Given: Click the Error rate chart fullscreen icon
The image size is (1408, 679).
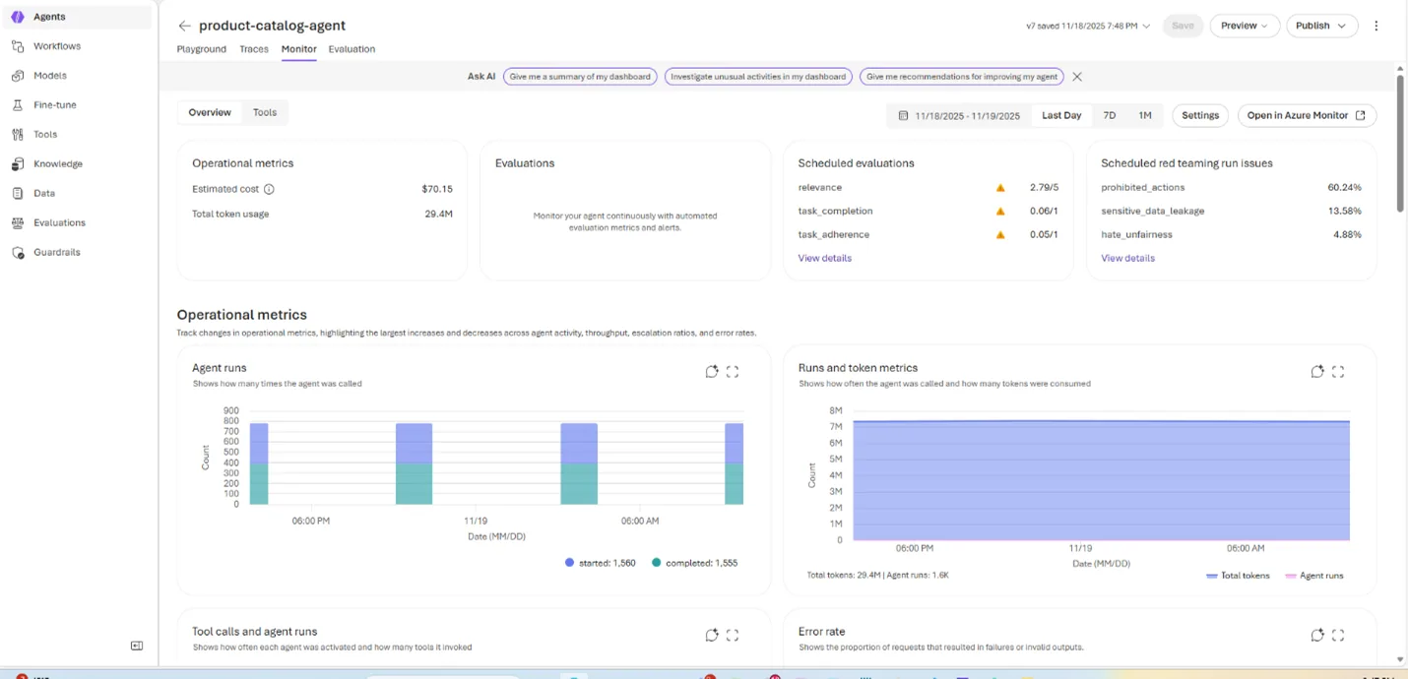Looking at the screenshot, I should click(x=1338, y=636).
